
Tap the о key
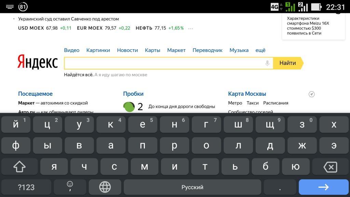tap(206, 145)
